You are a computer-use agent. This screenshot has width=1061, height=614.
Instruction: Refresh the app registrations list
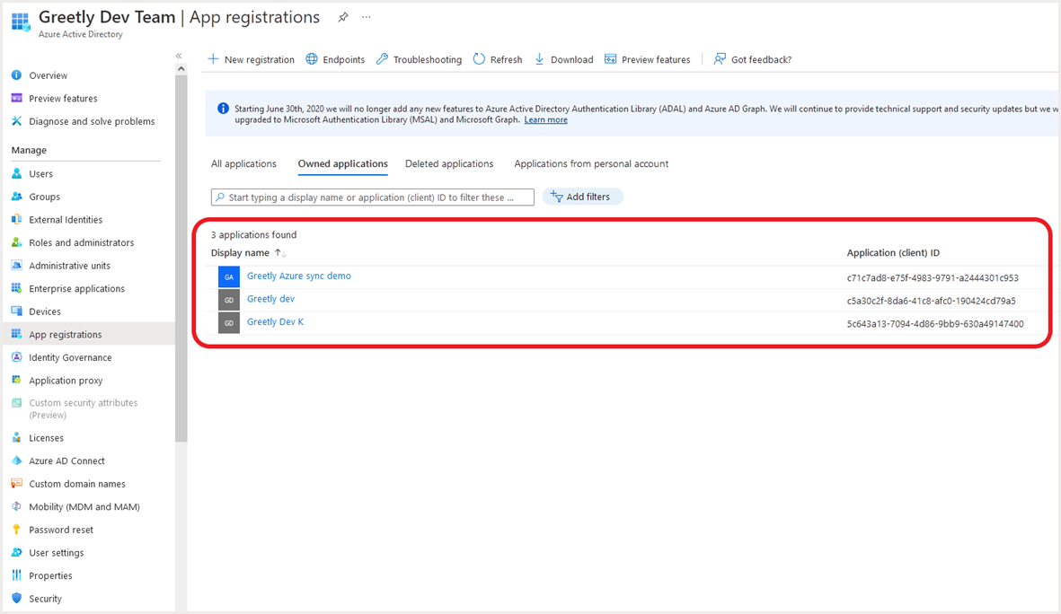tap(497, 59)
